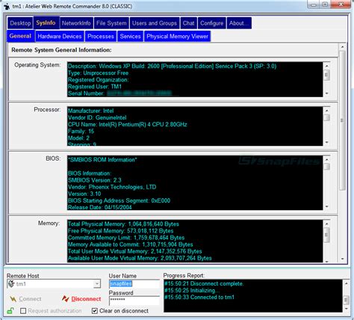Click the Connect button
The height and width of the screenshot is (320, 354).
[25, 299]
